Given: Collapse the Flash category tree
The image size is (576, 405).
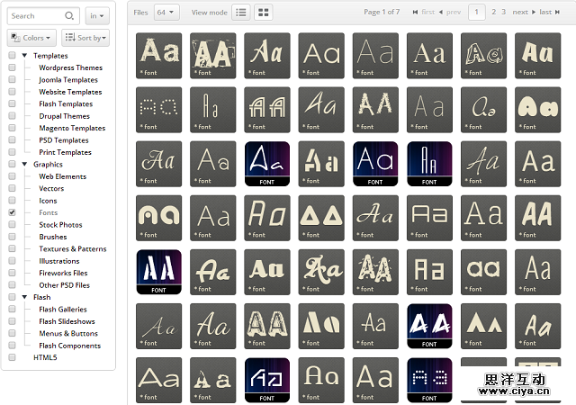Looking at the screenshot, I should click(x=24, y=297).
